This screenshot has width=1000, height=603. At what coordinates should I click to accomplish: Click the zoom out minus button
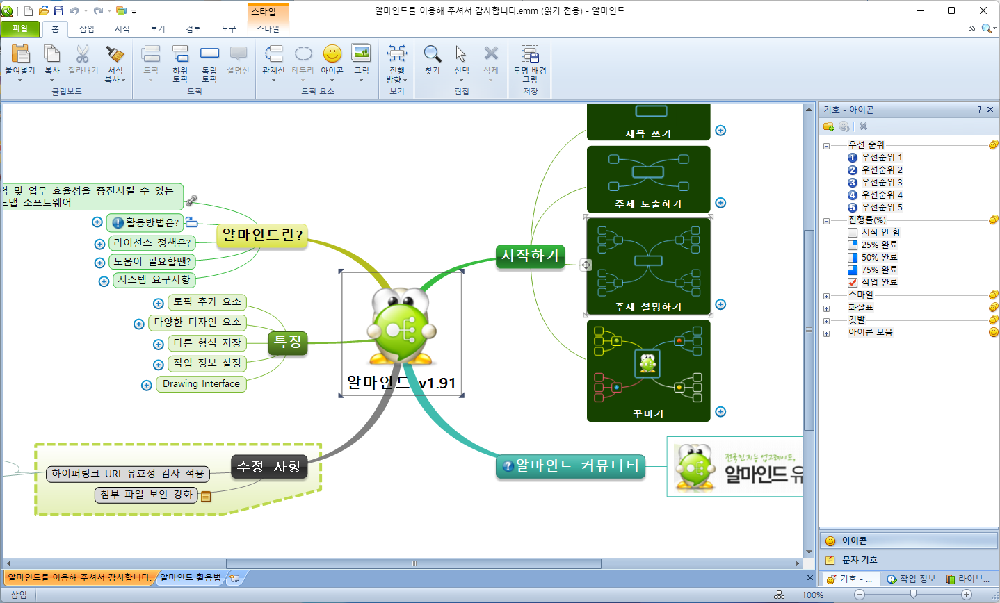pyautogui.click(x=860, y=595)
